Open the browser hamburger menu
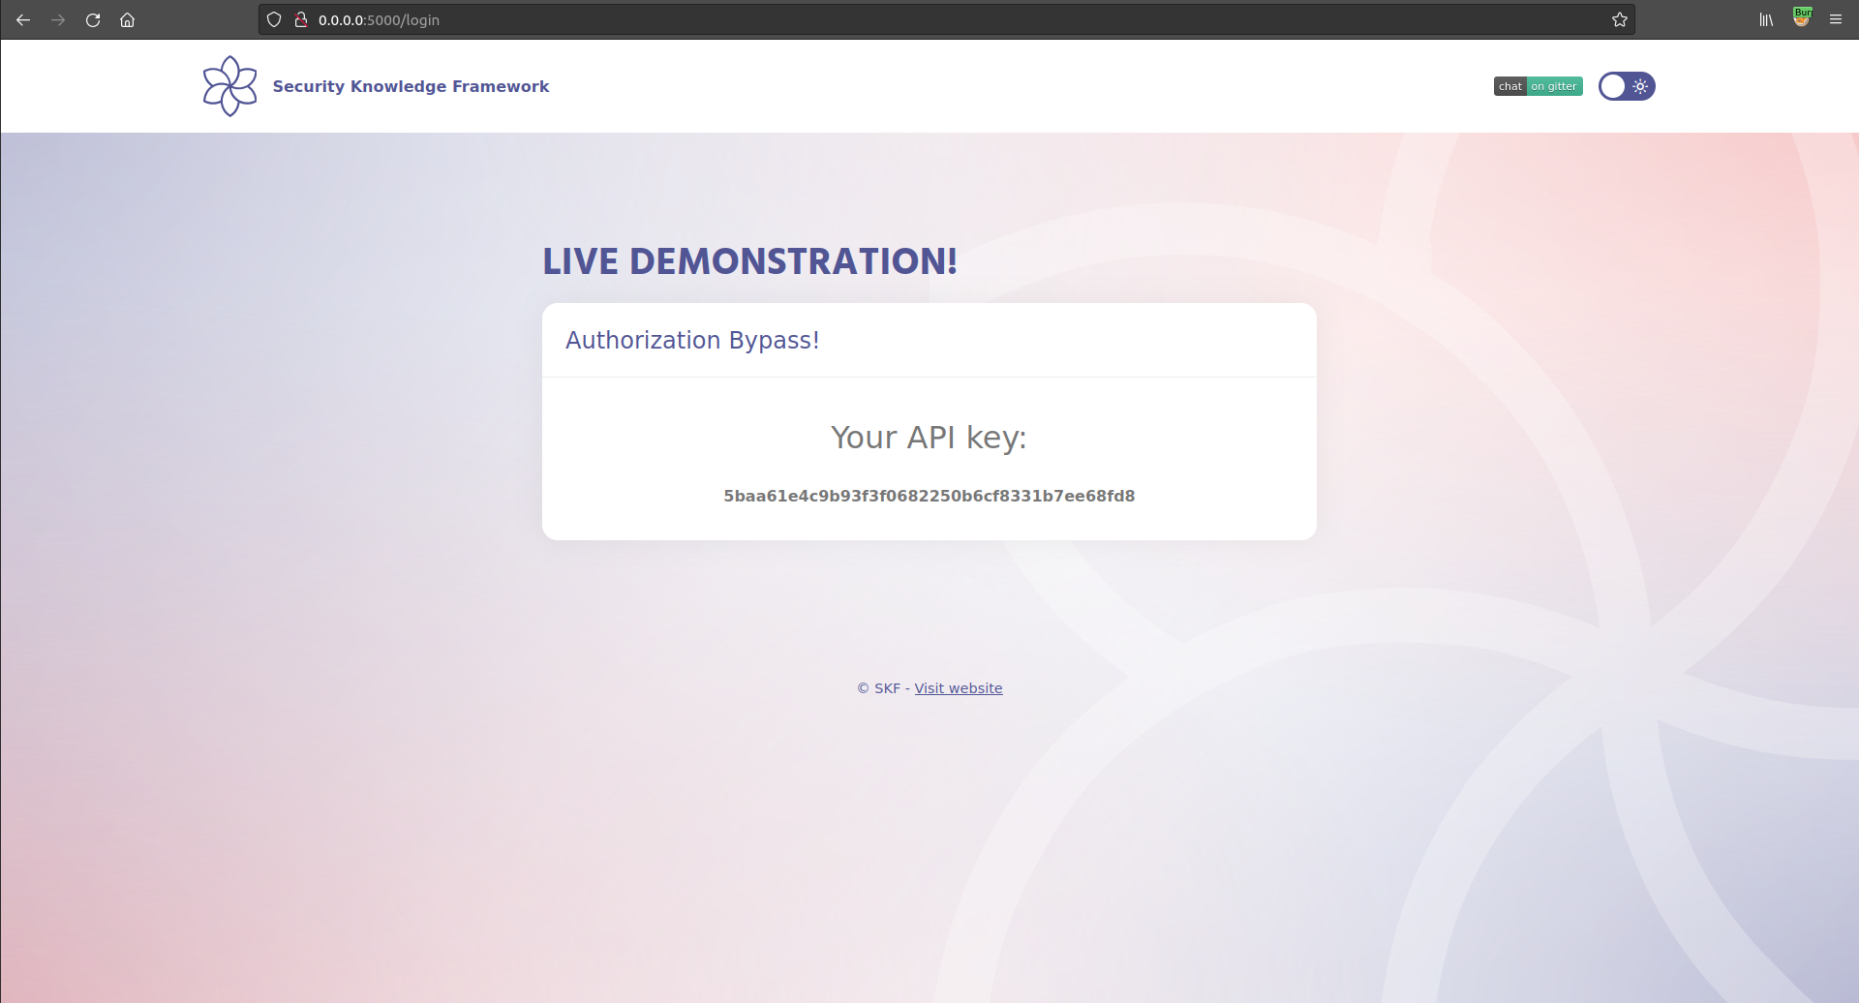The width and height of the screenshot is (1859, 1003). pyautogui.click(x=1836, y=19)
